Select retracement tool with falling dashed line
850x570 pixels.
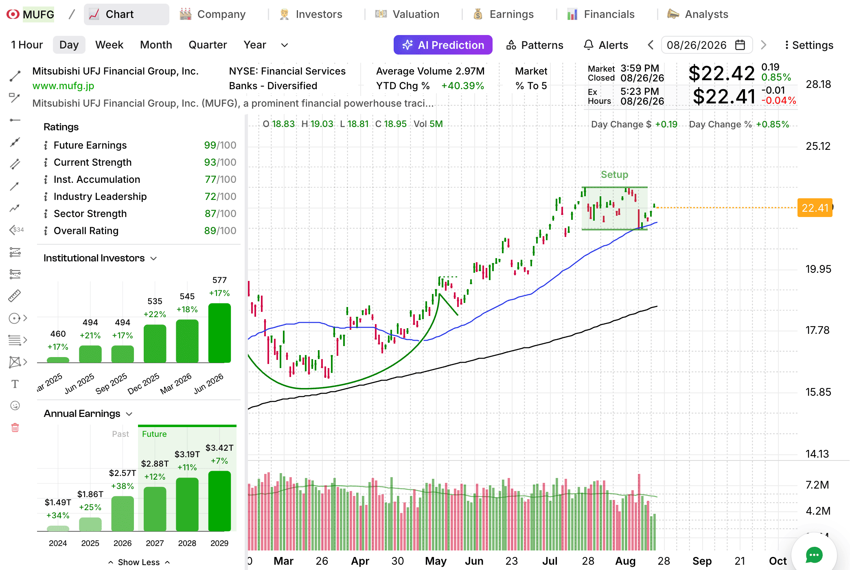(x=15, y=274)
